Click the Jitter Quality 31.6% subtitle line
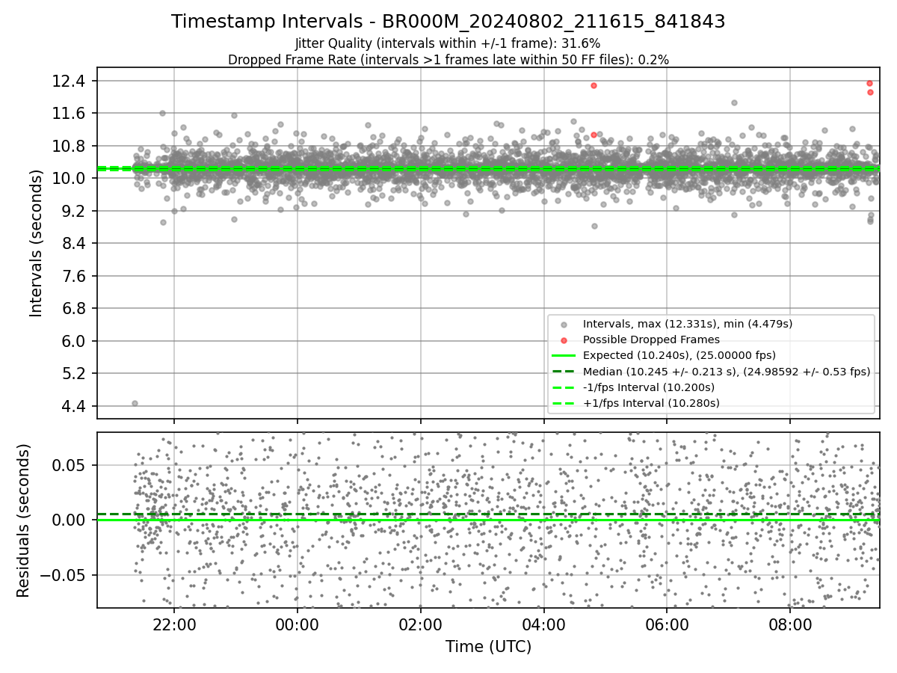The width and height of the screenshot is (897, 673). 448,43
